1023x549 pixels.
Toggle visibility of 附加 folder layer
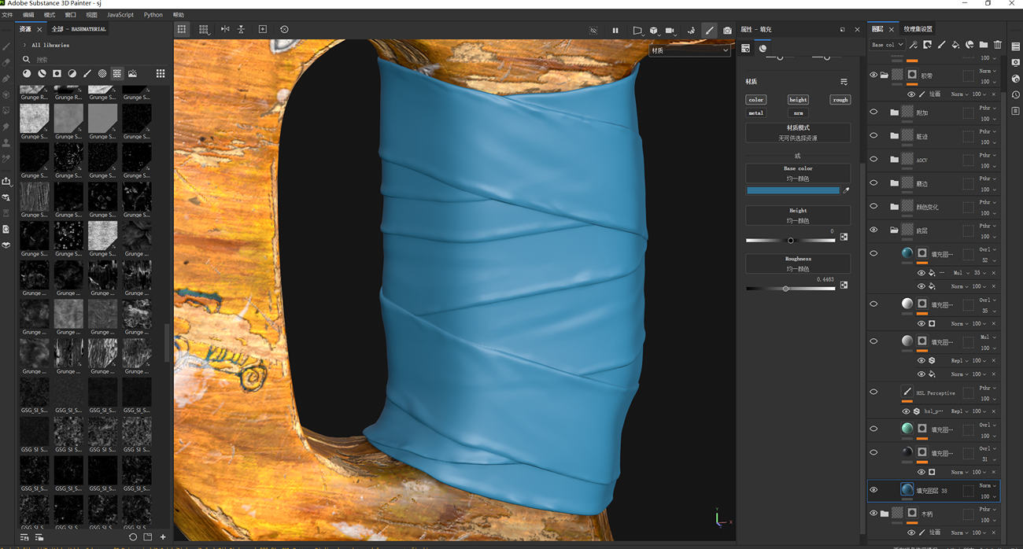[873, 112]
